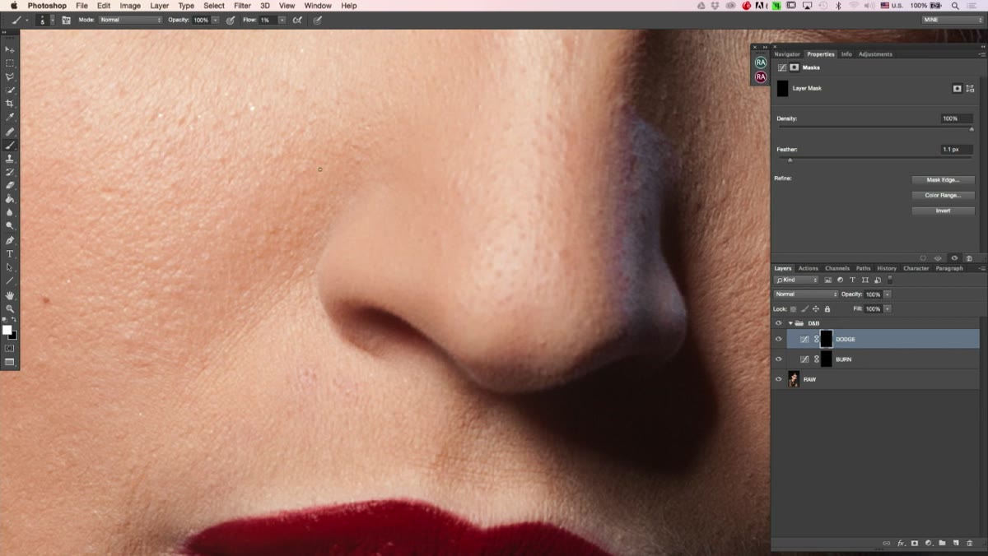Viewport: 988px width, 556px height.
Task: Open layer blend mode Normal dropdown
Action: coord(805,294)
